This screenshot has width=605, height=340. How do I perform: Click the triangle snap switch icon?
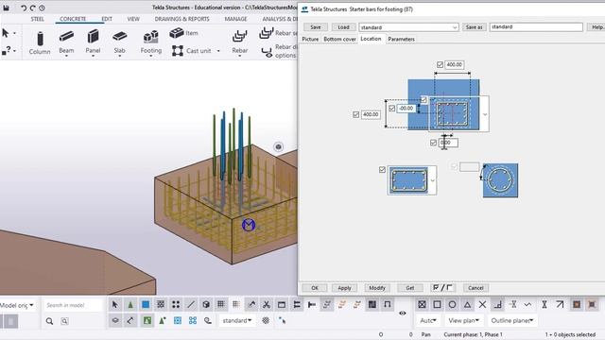(467, 305)
